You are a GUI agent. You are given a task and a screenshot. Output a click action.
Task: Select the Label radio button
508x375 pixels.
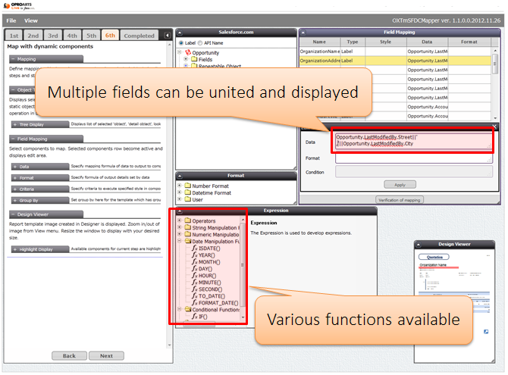[x=181, y=42]
